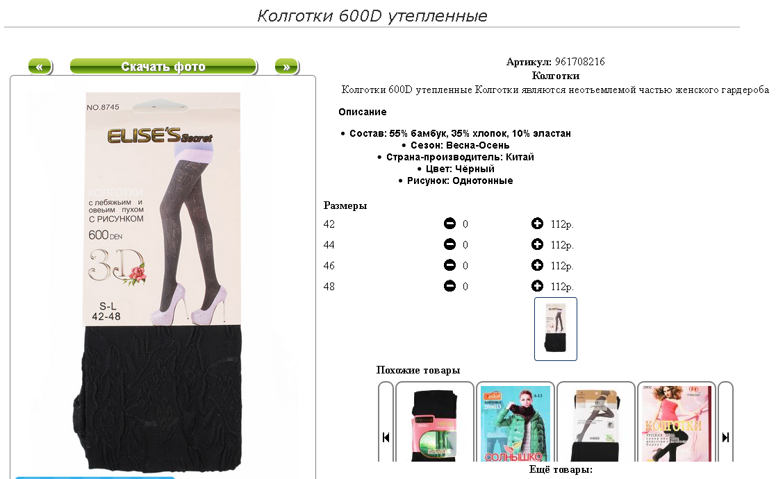776x479 pixels.
Task: Decrease quantity for size 48
Action: pos(449,286)
